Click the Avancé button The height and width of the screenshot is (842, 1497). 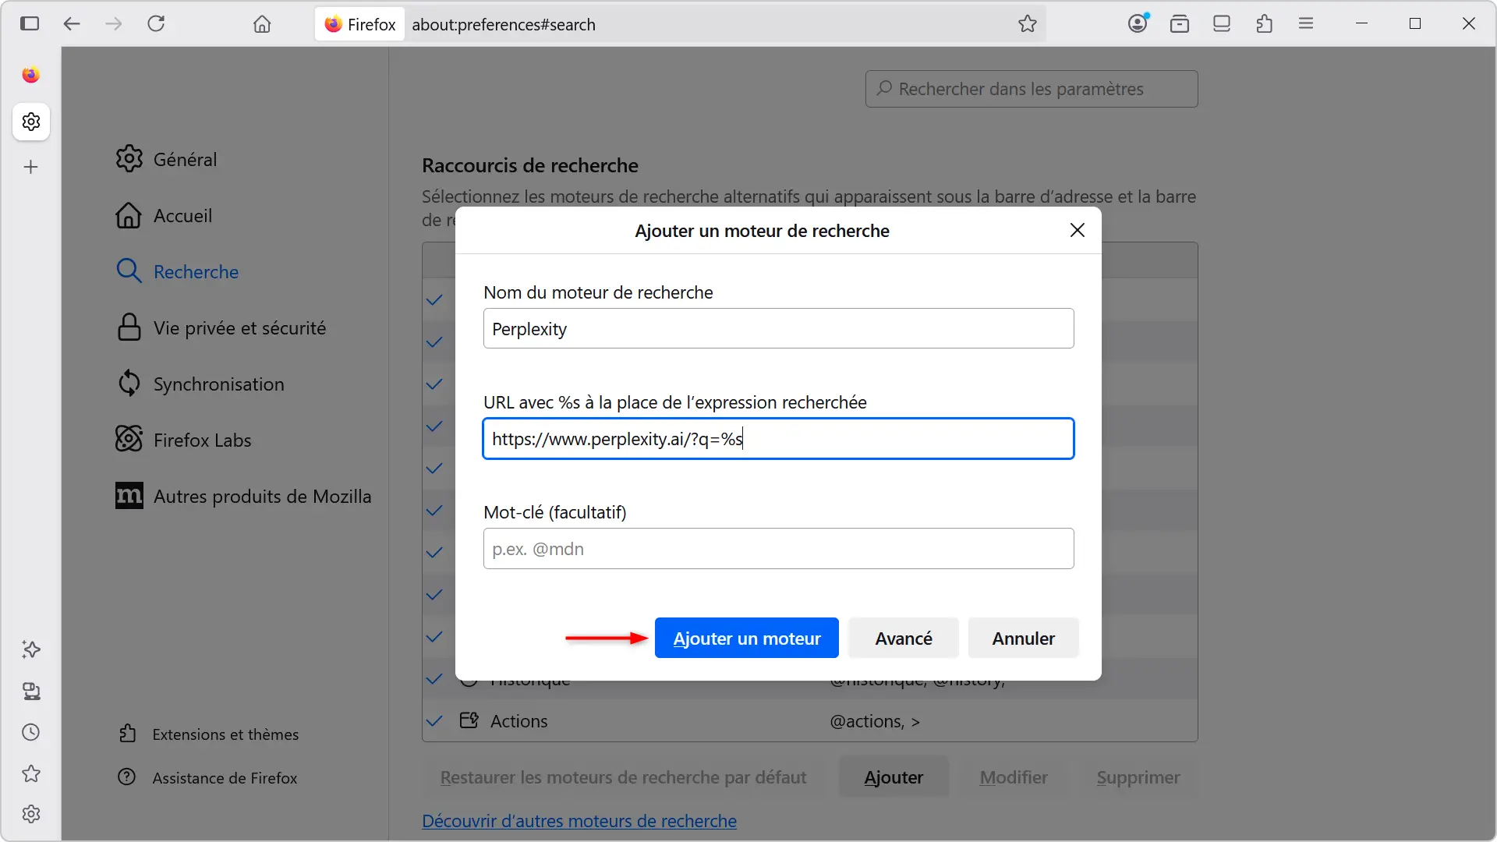[x=904, y=639]
